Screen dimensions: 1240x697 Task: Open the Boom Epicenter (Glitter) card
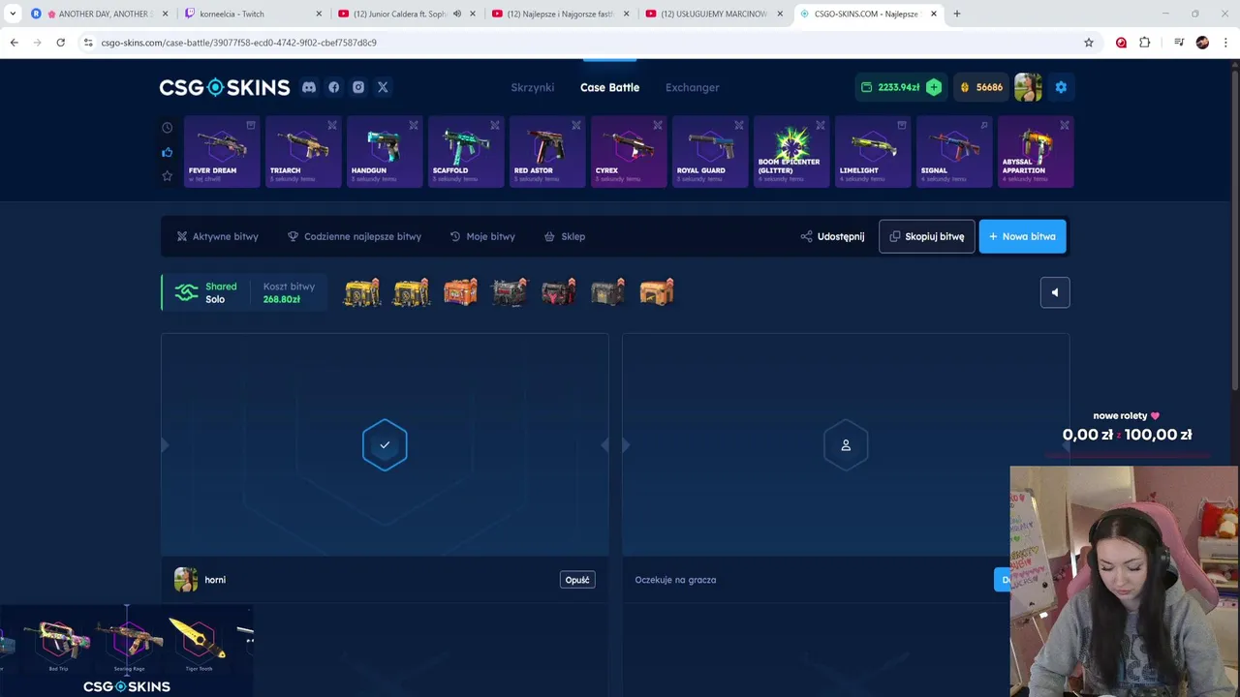[x=791, y=152]
